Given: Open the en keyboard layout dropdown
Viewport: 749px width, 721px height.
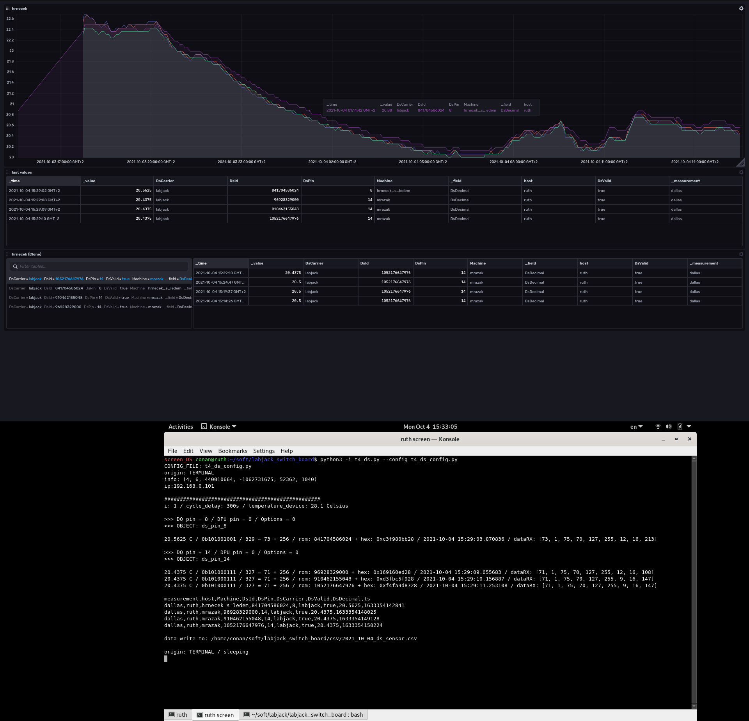Looking at the screenshot, I should (x=636, y=427).
